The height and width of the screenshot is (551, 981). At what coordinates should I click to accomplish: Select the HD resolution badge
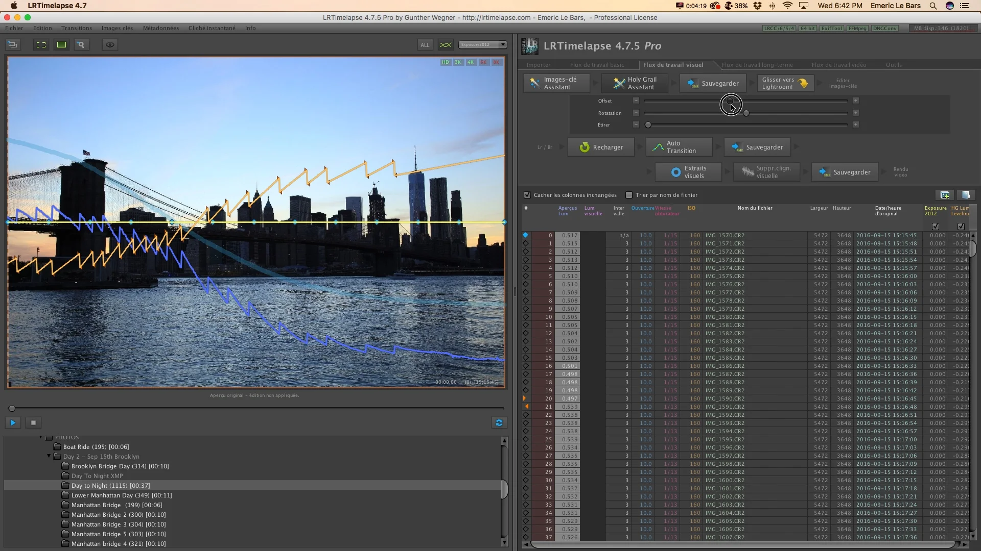(x=446, y=62)
